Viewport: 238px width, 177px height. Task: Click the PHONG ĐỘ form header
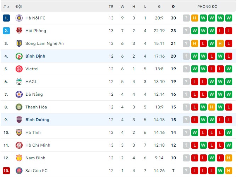(x=208, y=7)
